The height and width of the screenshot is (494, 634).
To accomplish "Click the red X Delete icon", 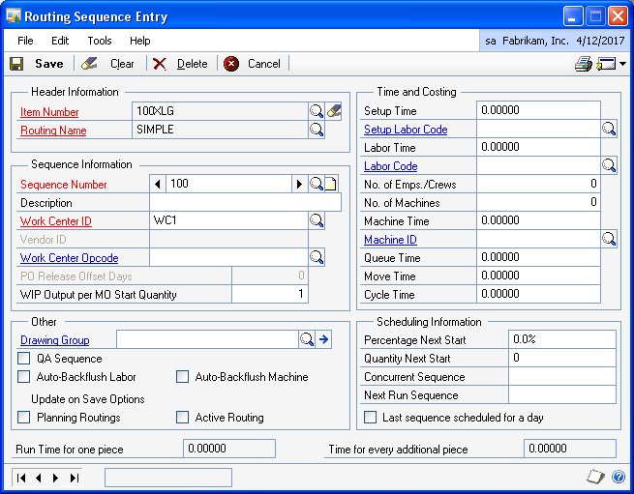I will [160, 64].
